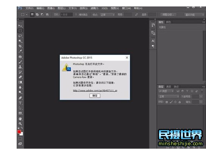Switch to the 路径 tab

click(176, 87)
